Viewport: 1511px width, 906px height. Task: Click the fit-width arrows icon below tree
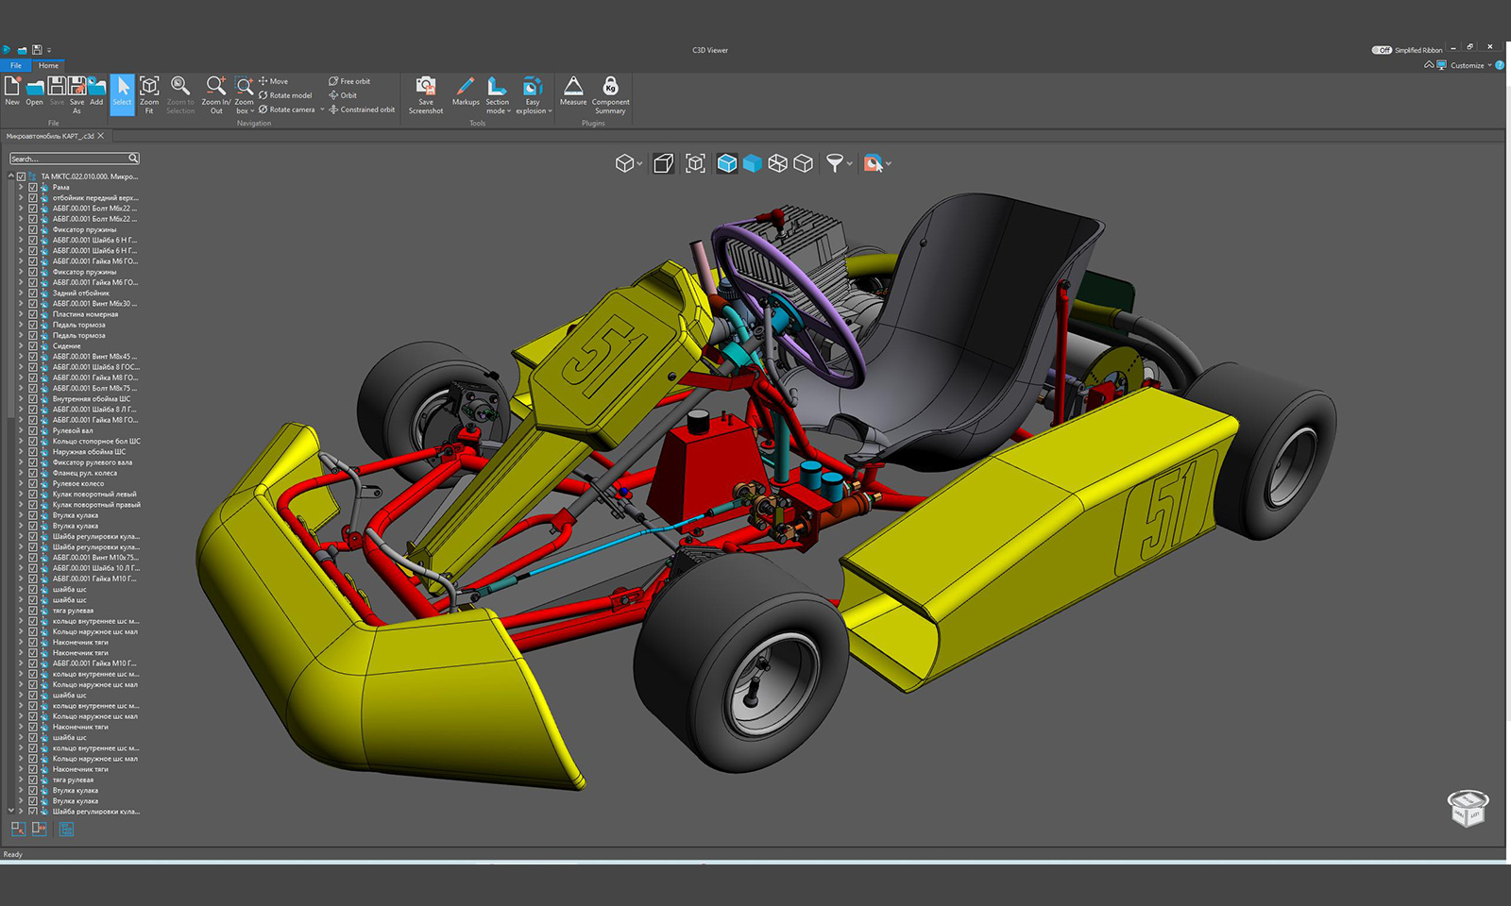click(39, 829)
